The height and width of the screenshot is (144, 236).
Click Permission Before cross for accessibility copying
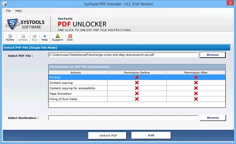tap(137, 88)
